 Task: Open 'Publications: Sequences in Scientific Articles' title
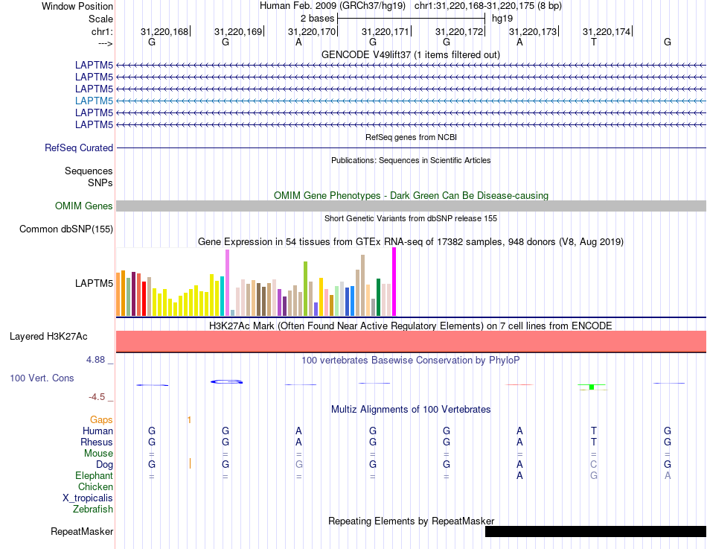point(411,160)
